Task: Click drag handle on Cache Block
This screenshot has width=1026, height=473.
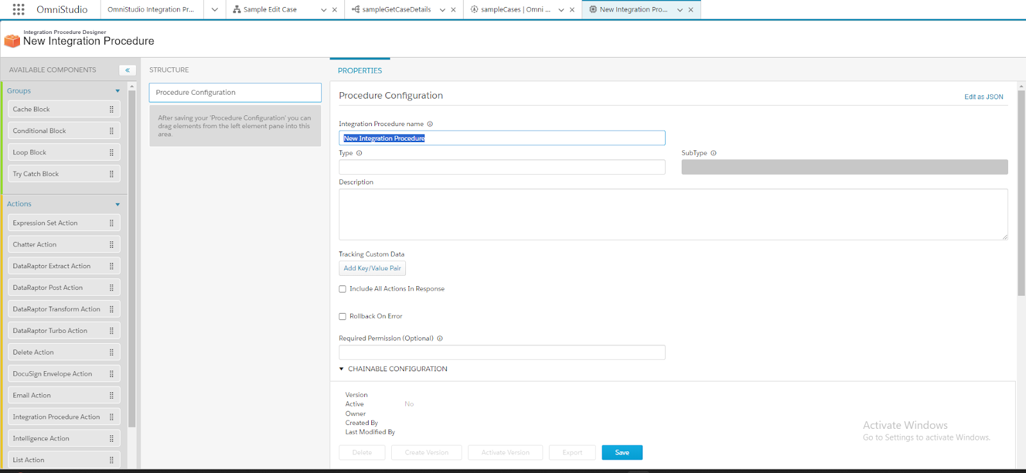Action: (112, 109)
